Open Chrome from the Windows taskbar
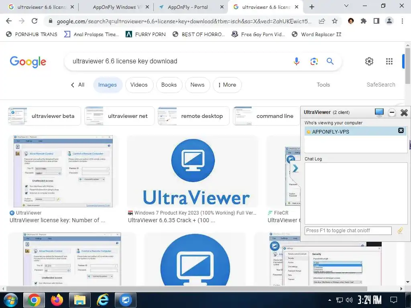 (34, 300)
